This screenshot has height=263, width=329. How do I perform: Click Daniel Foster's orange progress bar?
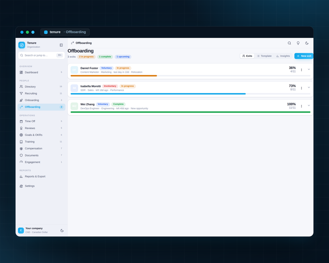tap(114, 76)
